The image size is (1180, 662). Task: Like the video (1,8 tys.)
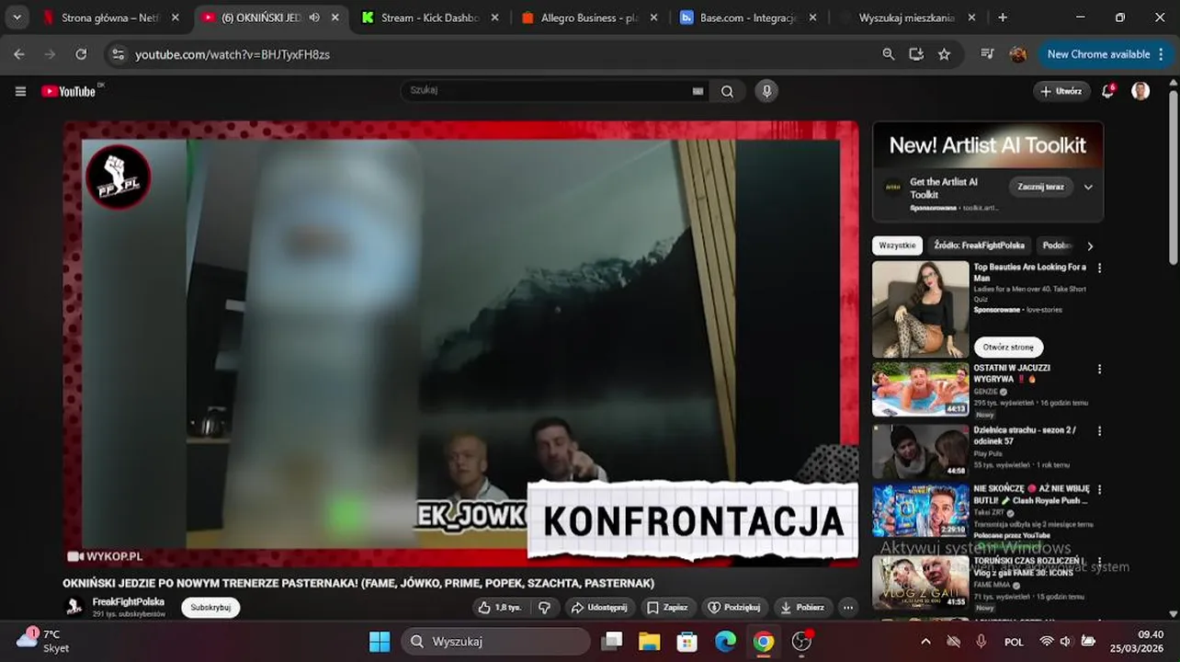500,607
